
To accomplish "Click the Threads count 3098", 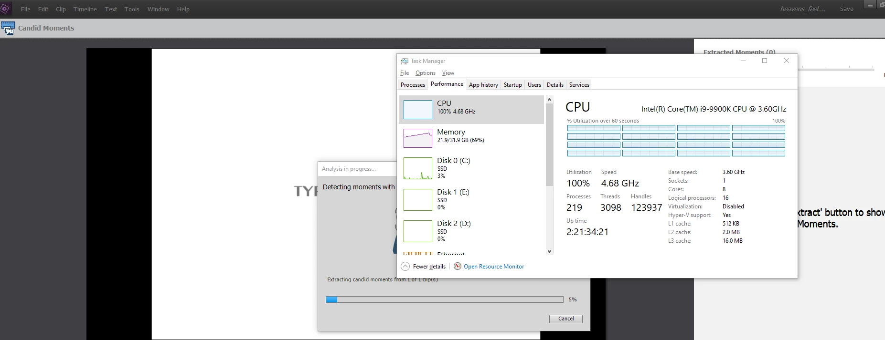I will click(x=611, y=207).
